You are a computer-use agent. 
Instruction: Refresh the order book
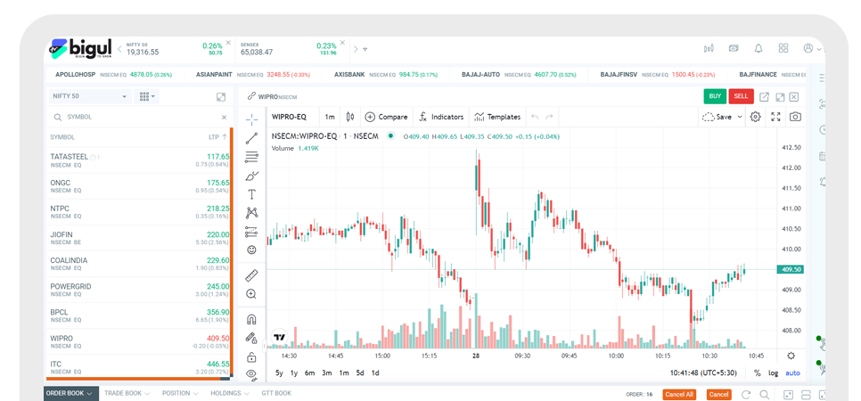746,395
